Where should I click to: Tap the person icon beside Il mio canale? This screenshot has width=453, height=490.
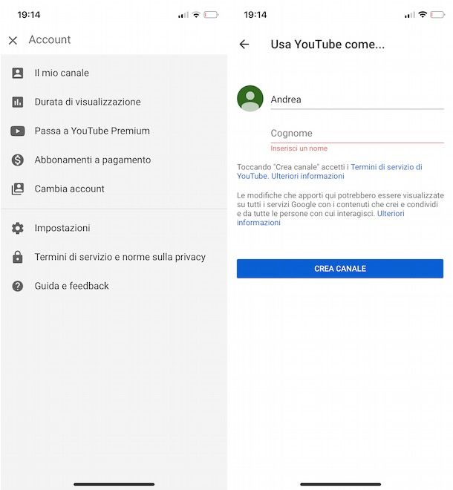coord(18,73)
